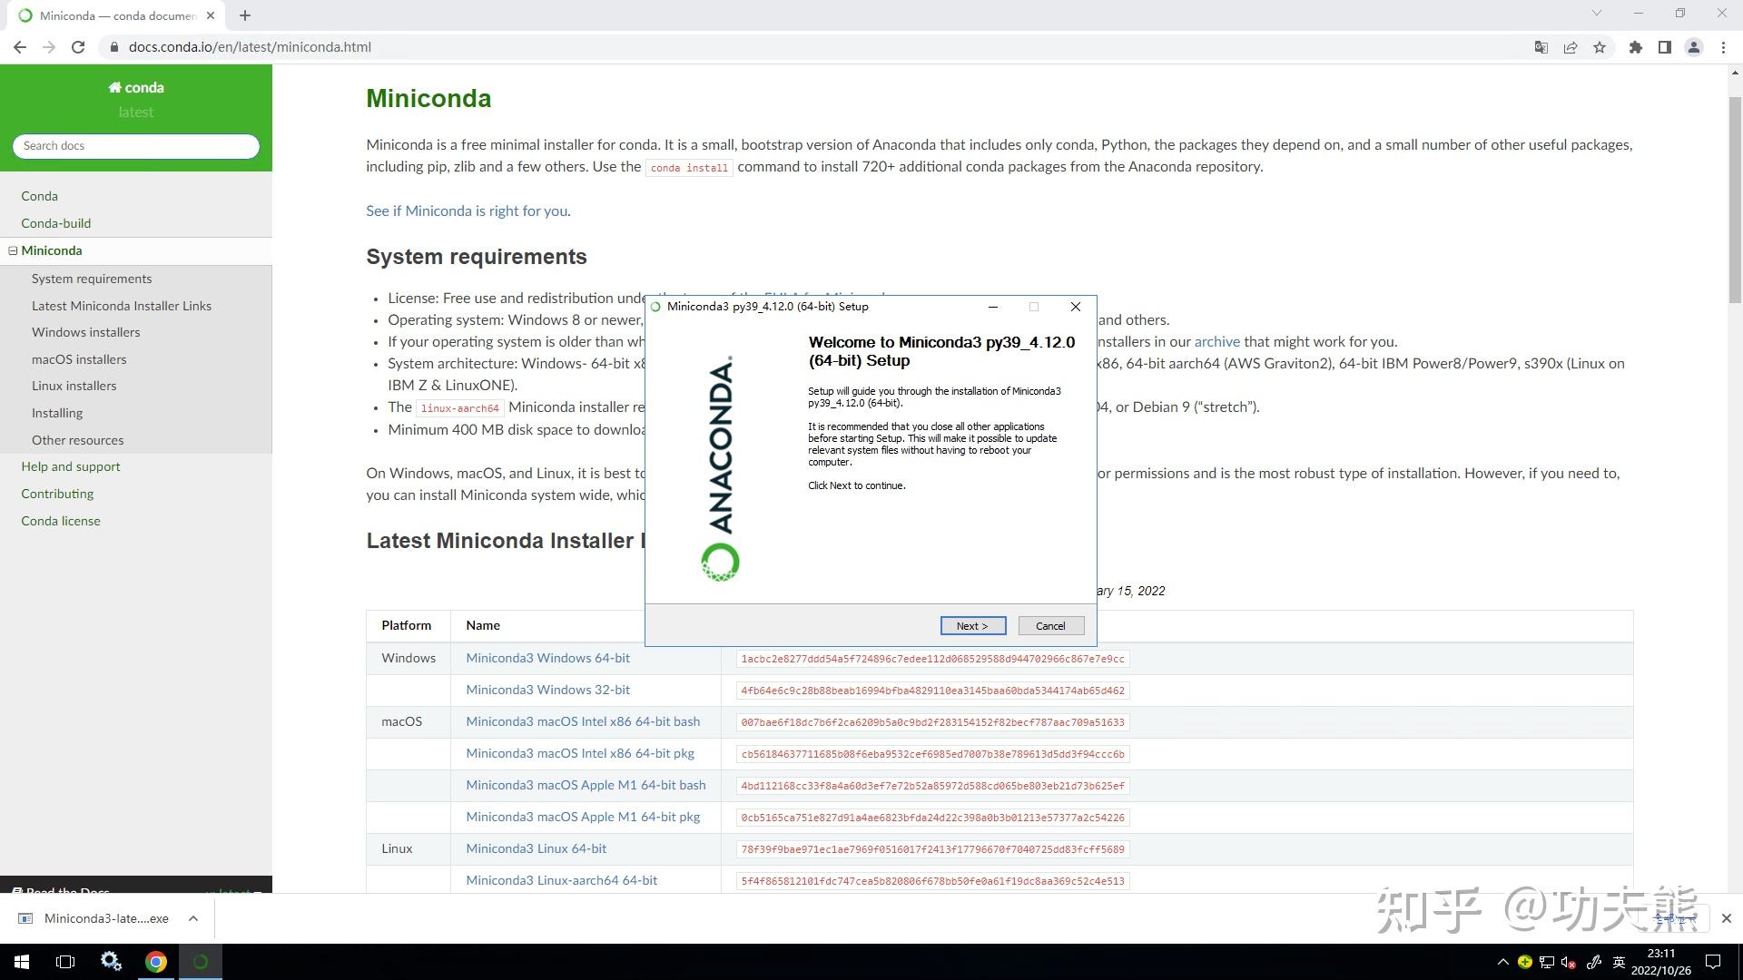
Task: Open the tab search dropdown arrow
Action: click(1597, 13)
